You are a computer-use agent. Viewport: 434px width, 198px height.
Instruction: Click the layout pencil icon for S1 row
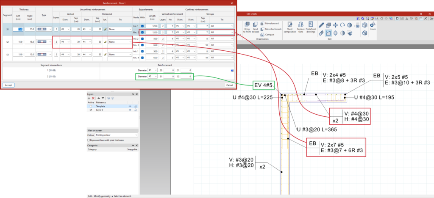click(x=105, y=29)
